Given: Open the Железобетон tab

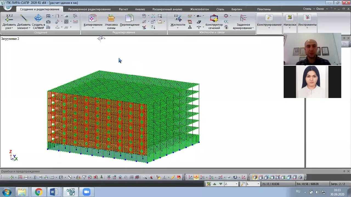Looking at the screenshot, I should coord(199,9).
